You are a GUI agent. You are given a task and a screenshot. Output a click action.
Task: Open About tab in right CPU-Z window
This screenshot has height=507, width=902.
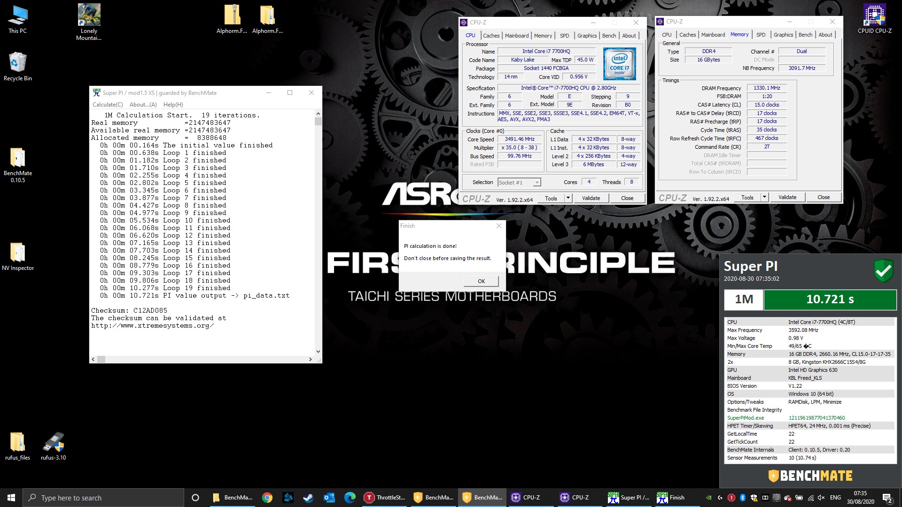click(825, 35)
